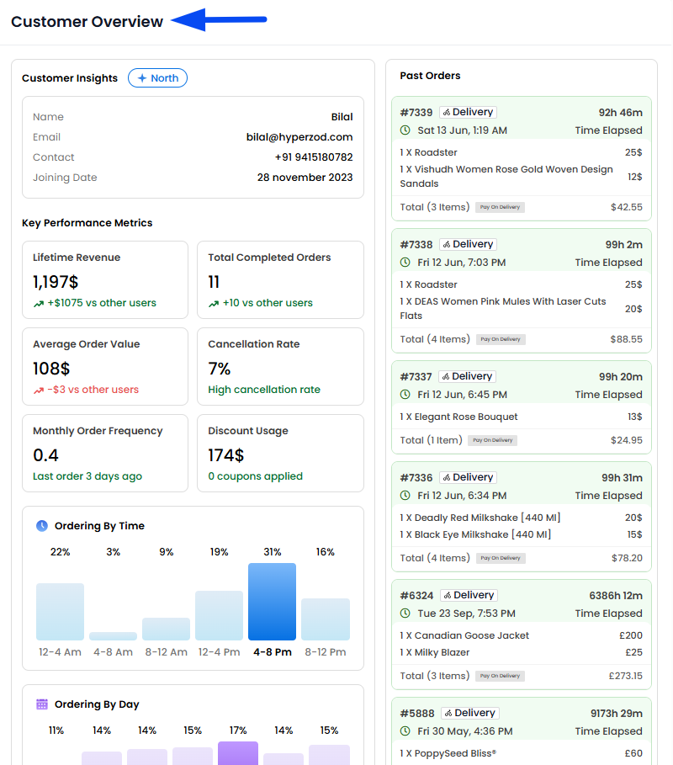Image resolution: width=673 pixels, height=765 pixels.
Task: Open order number #7336
Action: click(x=416, y=478)
